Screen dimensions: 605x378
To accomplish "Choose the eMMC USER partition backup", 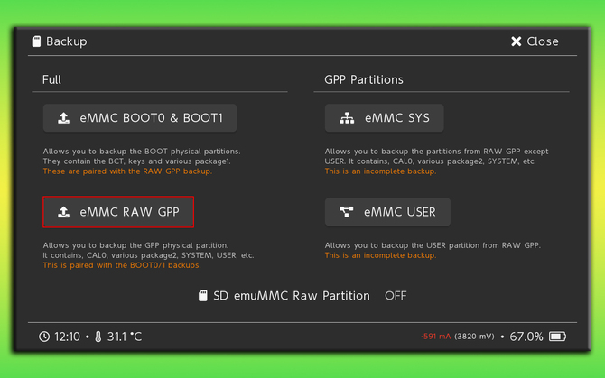I will [x=387, y=212].
